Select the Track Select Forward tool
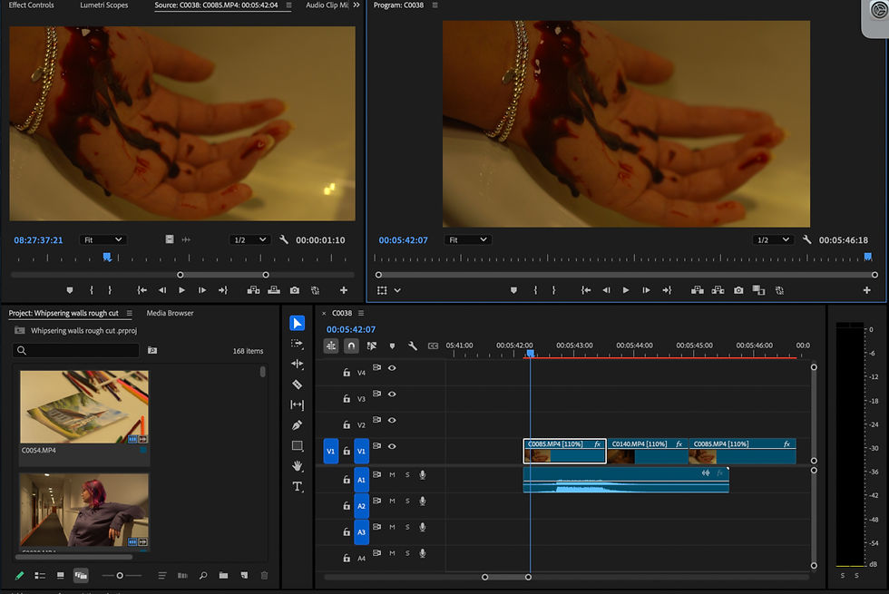The width and height of the screenshot is (889, 594). (298, 344)
